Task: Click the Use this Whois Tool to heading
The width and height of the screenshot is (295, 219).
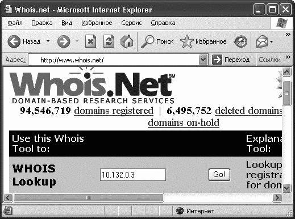Action: click(48, 144)
